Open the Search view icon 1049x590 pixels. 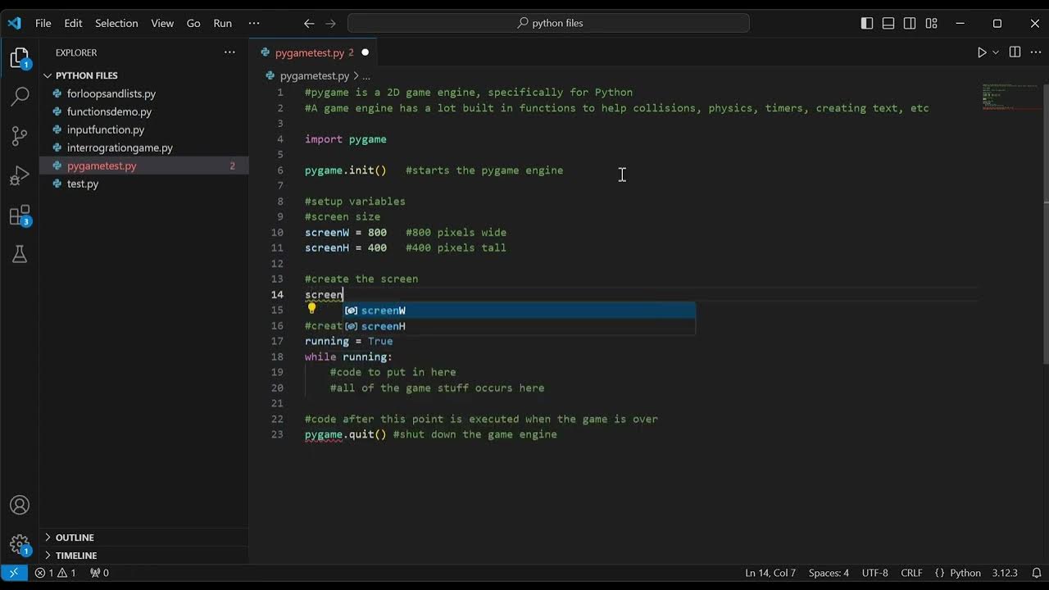click(x=20, y=97)
